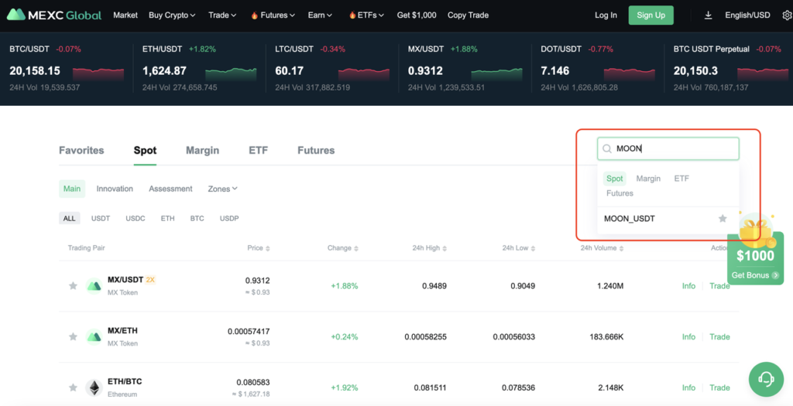Expand the Trade menu dropdown
Viewport: 793px width, 406px height.
point(222,15)
